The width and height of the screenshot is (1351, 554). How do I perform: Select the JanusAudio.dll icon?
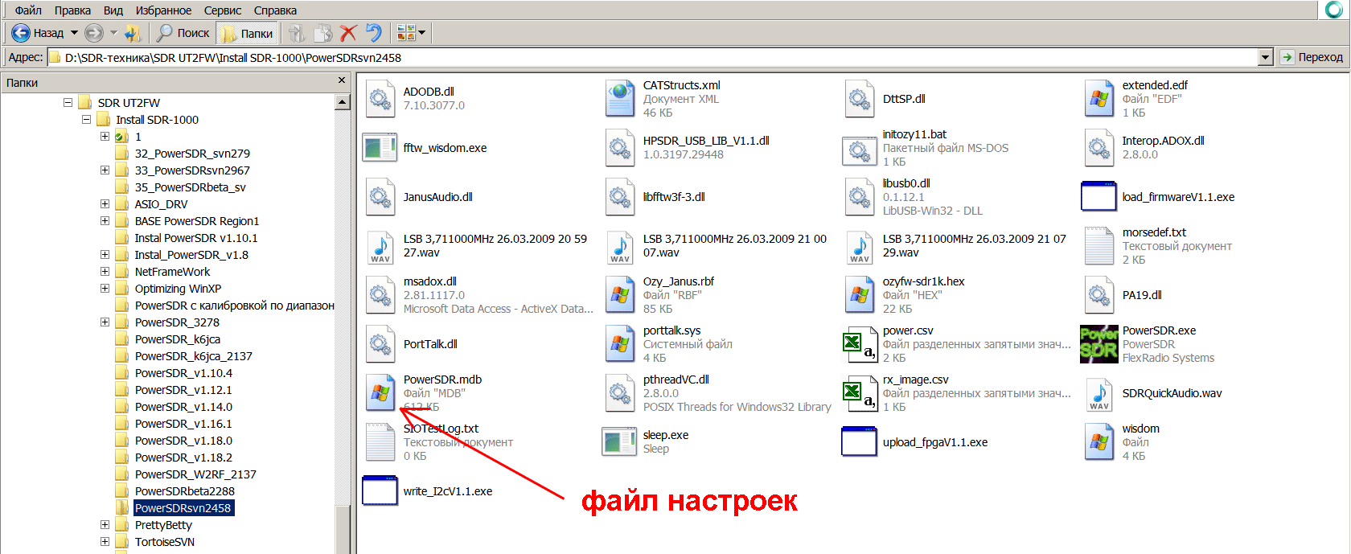coord(380,197)
